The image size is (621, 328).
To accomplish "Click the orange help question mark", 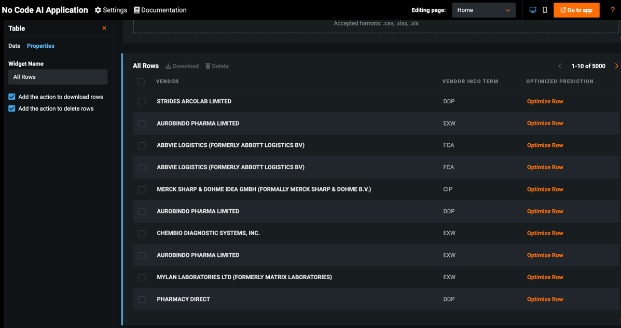I will pos(613,10).
